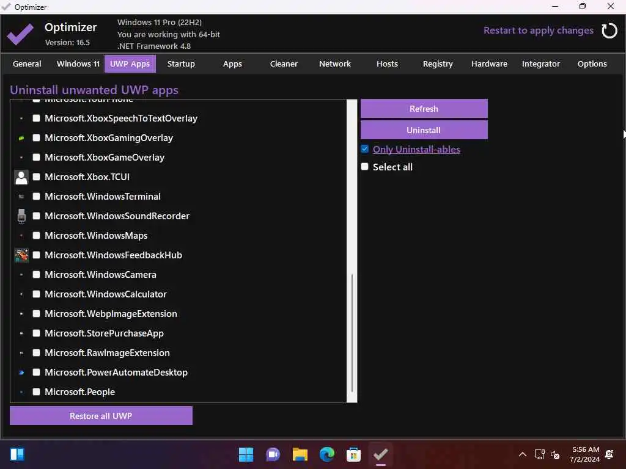Check Microsoft.XboxSpeechToTextOverlay checkbox
The image size is (626, 469).
tap(36, 118)
